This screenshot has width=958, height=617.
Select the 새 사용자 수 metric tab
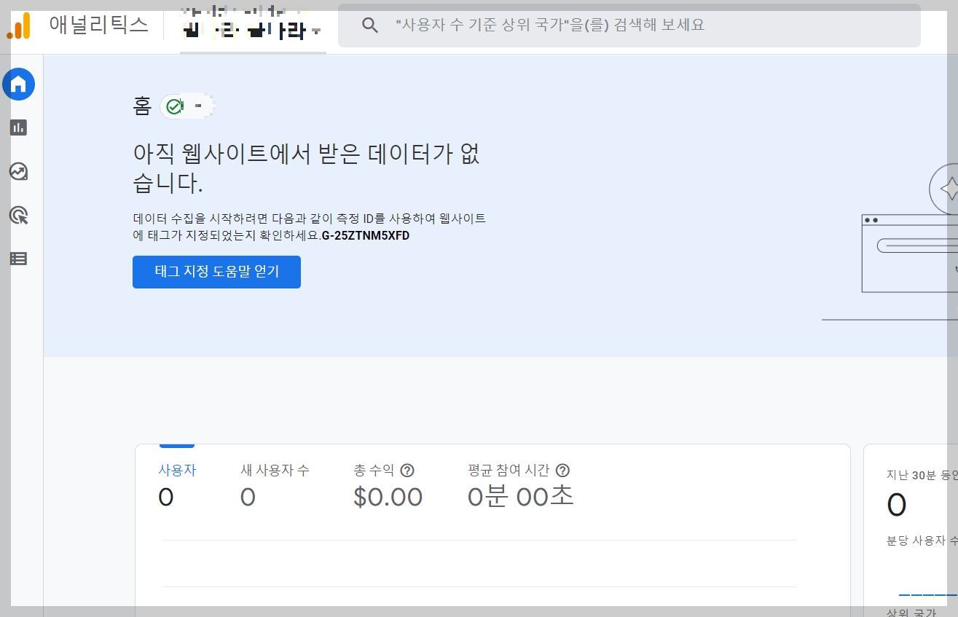(x=275, y=486)
